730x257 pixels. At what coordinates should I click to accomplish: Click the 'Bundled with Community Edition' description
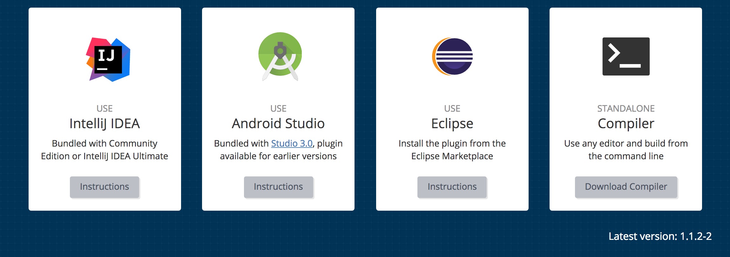coord(105,150)
